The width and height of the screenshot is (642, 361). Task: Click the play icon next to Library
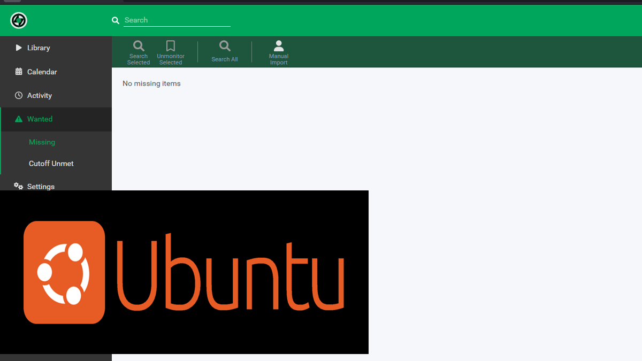(x=19, y=48)
